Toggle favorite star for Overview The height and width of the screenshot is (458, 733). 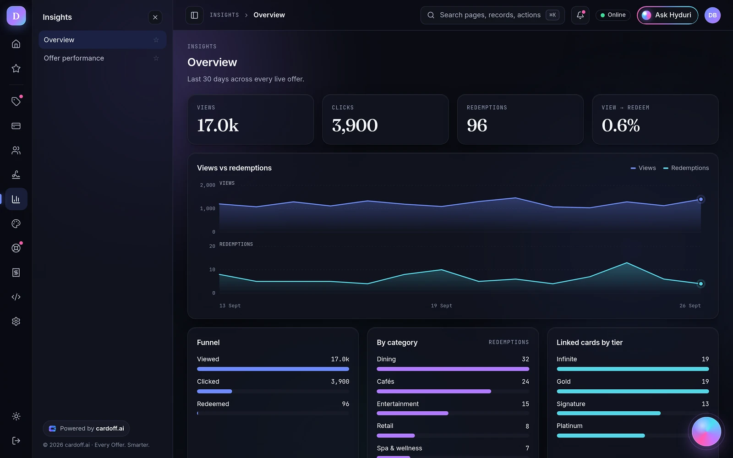coord(156,40)
